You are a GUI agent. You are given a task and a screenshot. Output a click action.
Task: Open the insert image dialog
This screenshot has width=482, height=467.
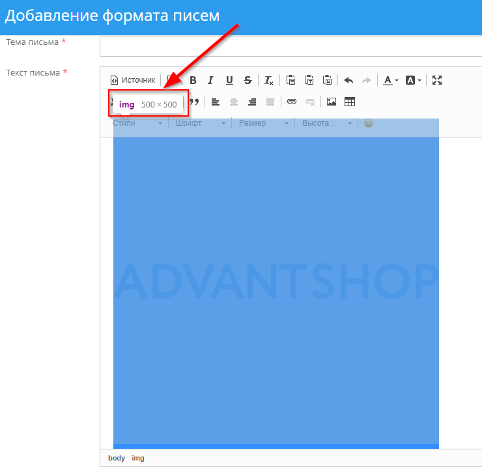click(332, 102)
